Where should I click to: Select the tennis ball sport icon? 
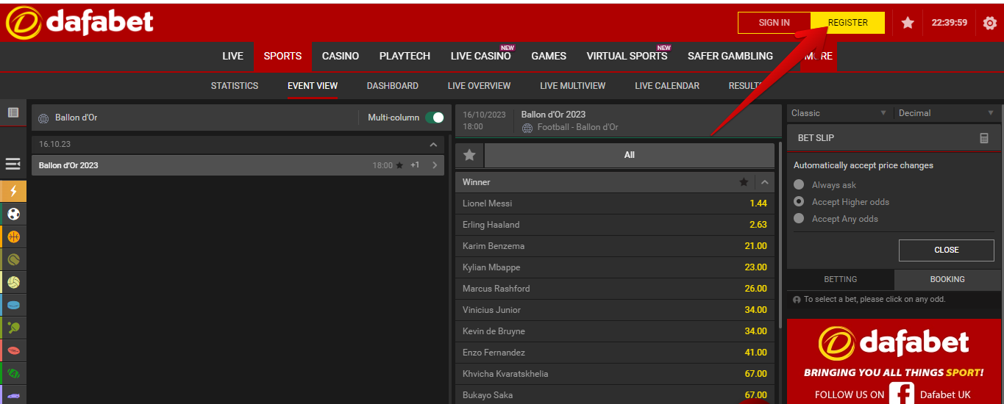point(13,259)
